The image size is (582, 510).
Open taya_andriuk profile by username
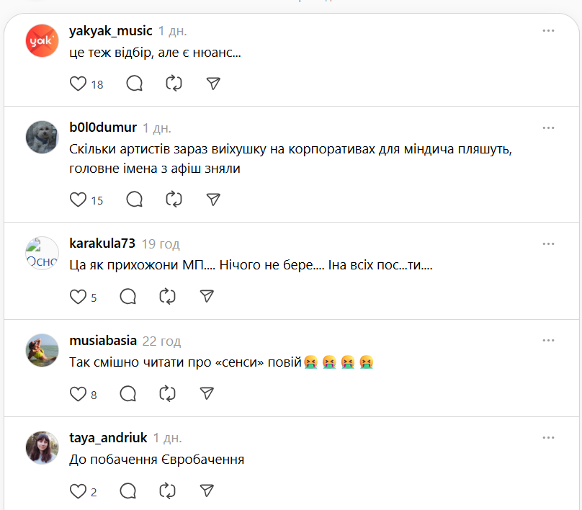coord(108,437)
